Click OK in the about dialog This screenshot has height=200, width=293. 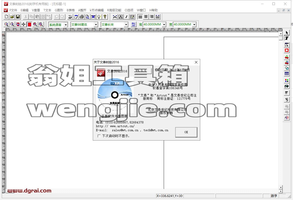(186, 132)
